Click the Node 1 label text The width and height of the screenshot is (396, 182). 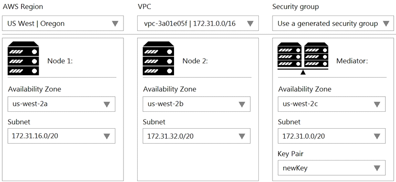point(60,61)
